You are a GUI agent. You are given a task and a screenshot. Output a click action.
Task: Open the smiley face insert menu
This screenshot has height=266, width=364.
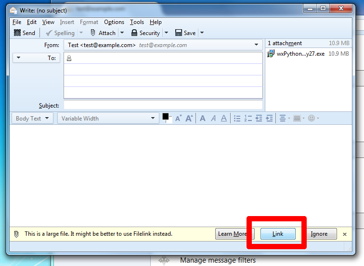click(313, 118)
